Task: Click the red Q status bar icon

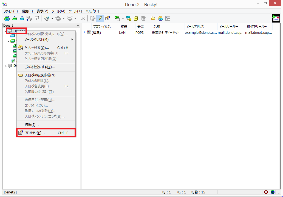Action: pyautogui.click(x=266, y=192)
